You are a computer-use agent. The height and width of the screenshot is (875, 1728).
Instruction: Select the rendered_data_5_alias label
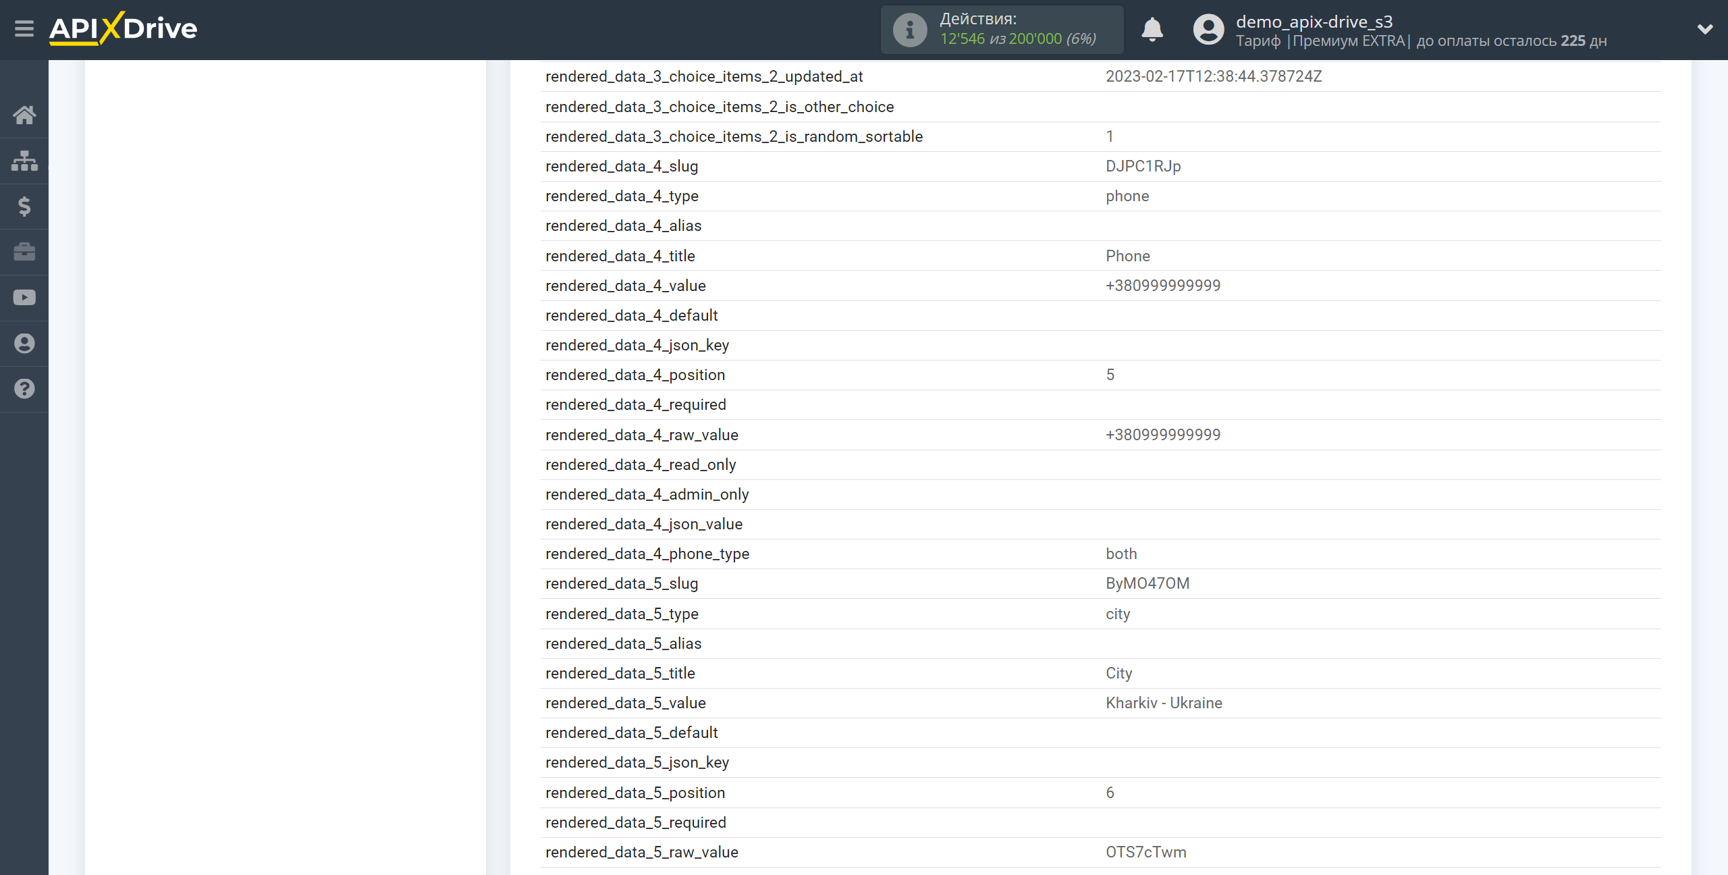pos(623,643)
